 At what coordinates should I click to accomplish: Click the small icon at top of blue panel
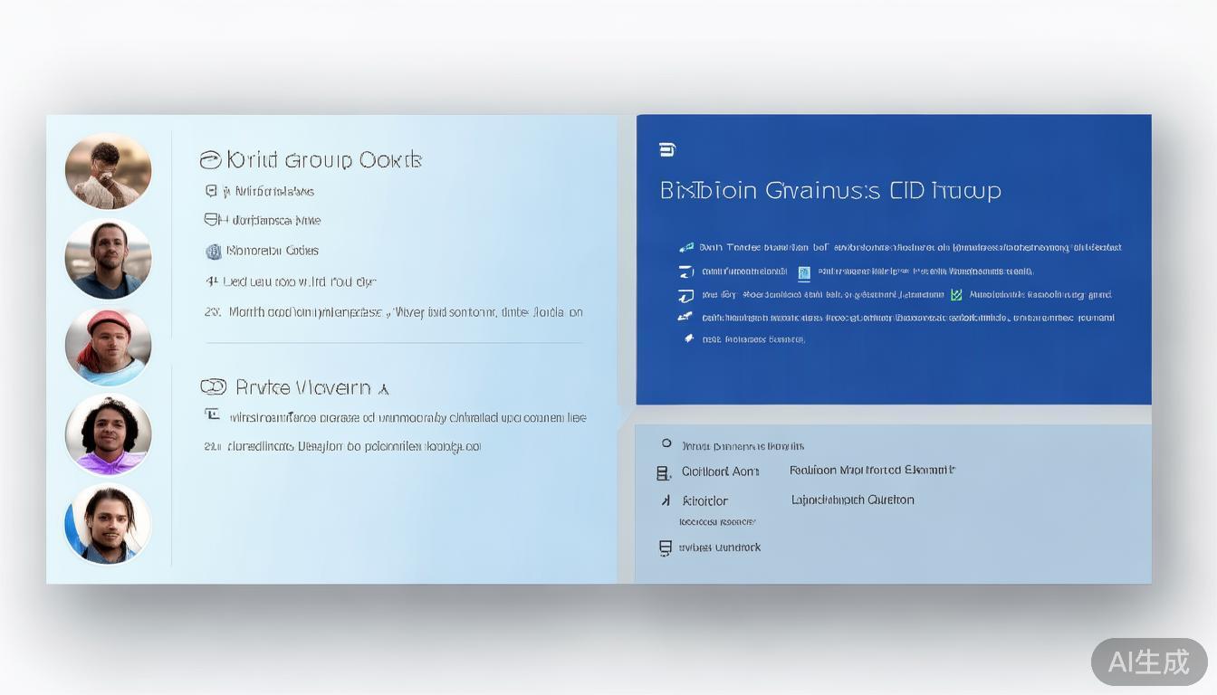[667, 150]
